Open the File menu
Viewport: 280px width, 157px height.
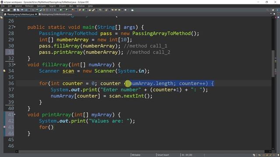3,6
